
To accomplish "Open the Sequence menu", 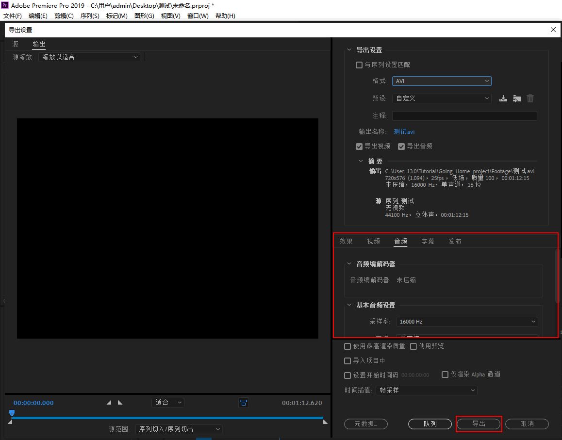I will (90, 16).
